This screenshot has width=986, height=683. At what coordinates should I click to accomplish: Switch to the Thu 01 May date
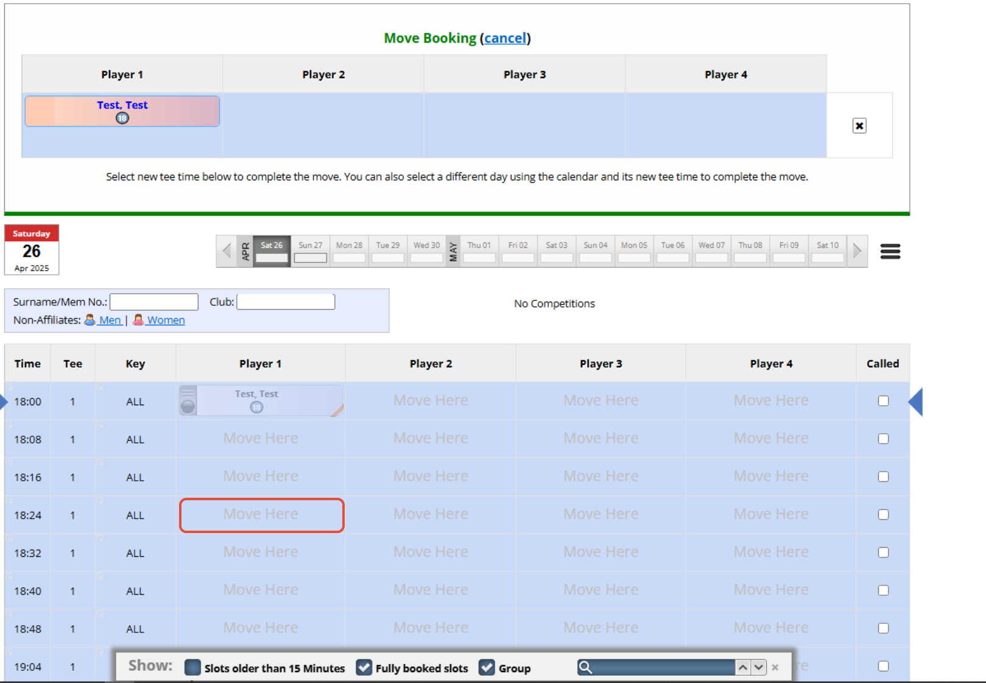tap(479, 251)
